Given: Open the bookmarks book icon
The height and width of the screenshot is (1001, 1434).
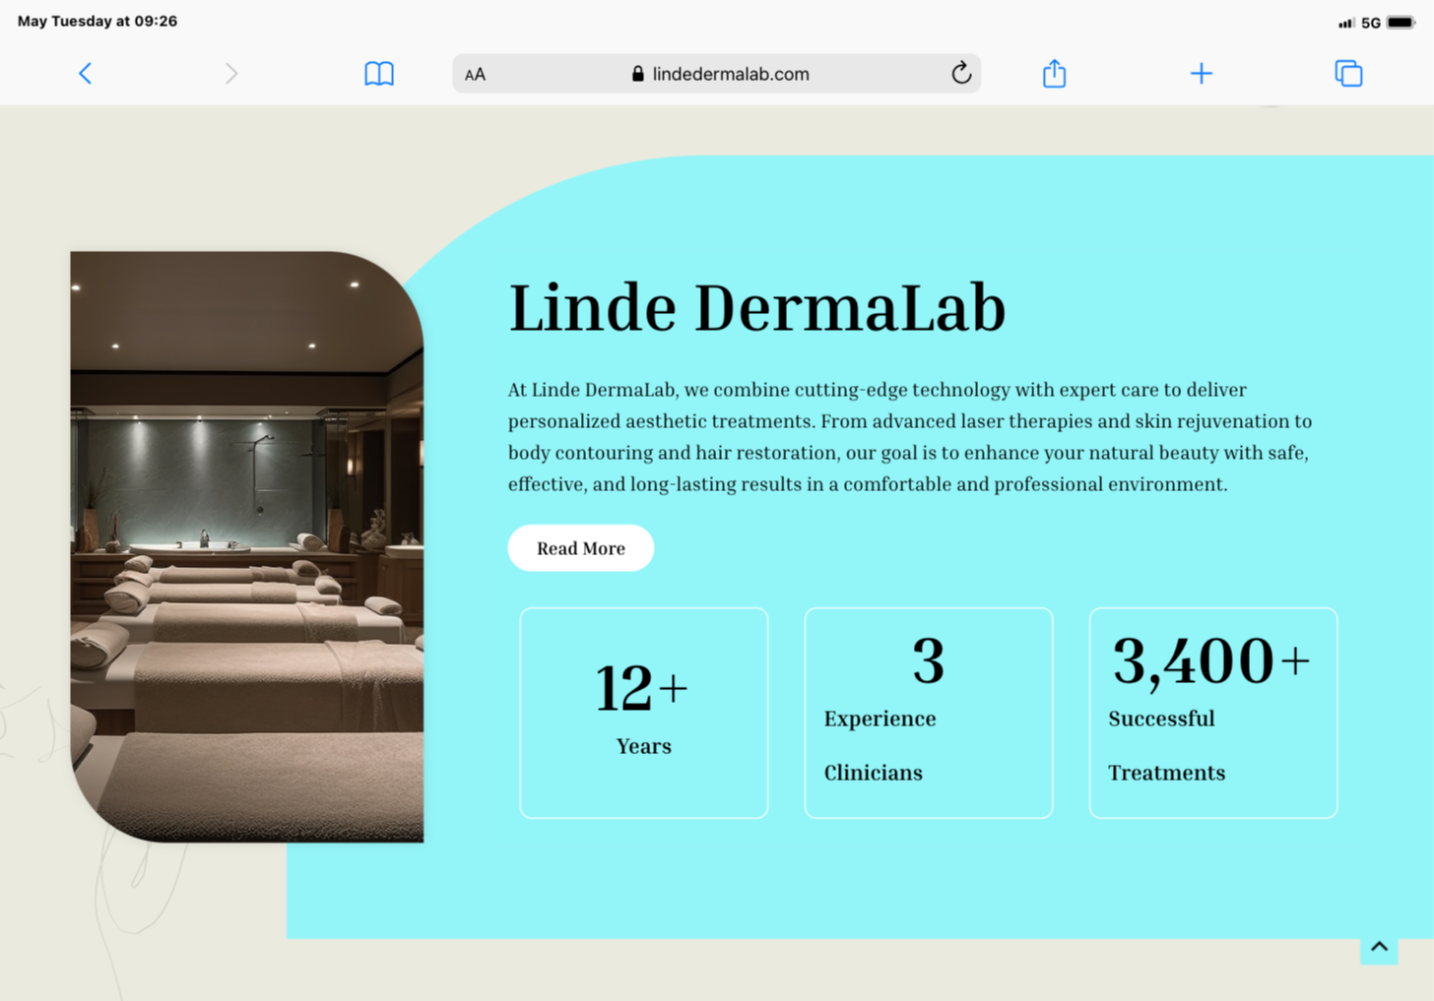Looking at the screenshot, I should (x=379, y=74).
